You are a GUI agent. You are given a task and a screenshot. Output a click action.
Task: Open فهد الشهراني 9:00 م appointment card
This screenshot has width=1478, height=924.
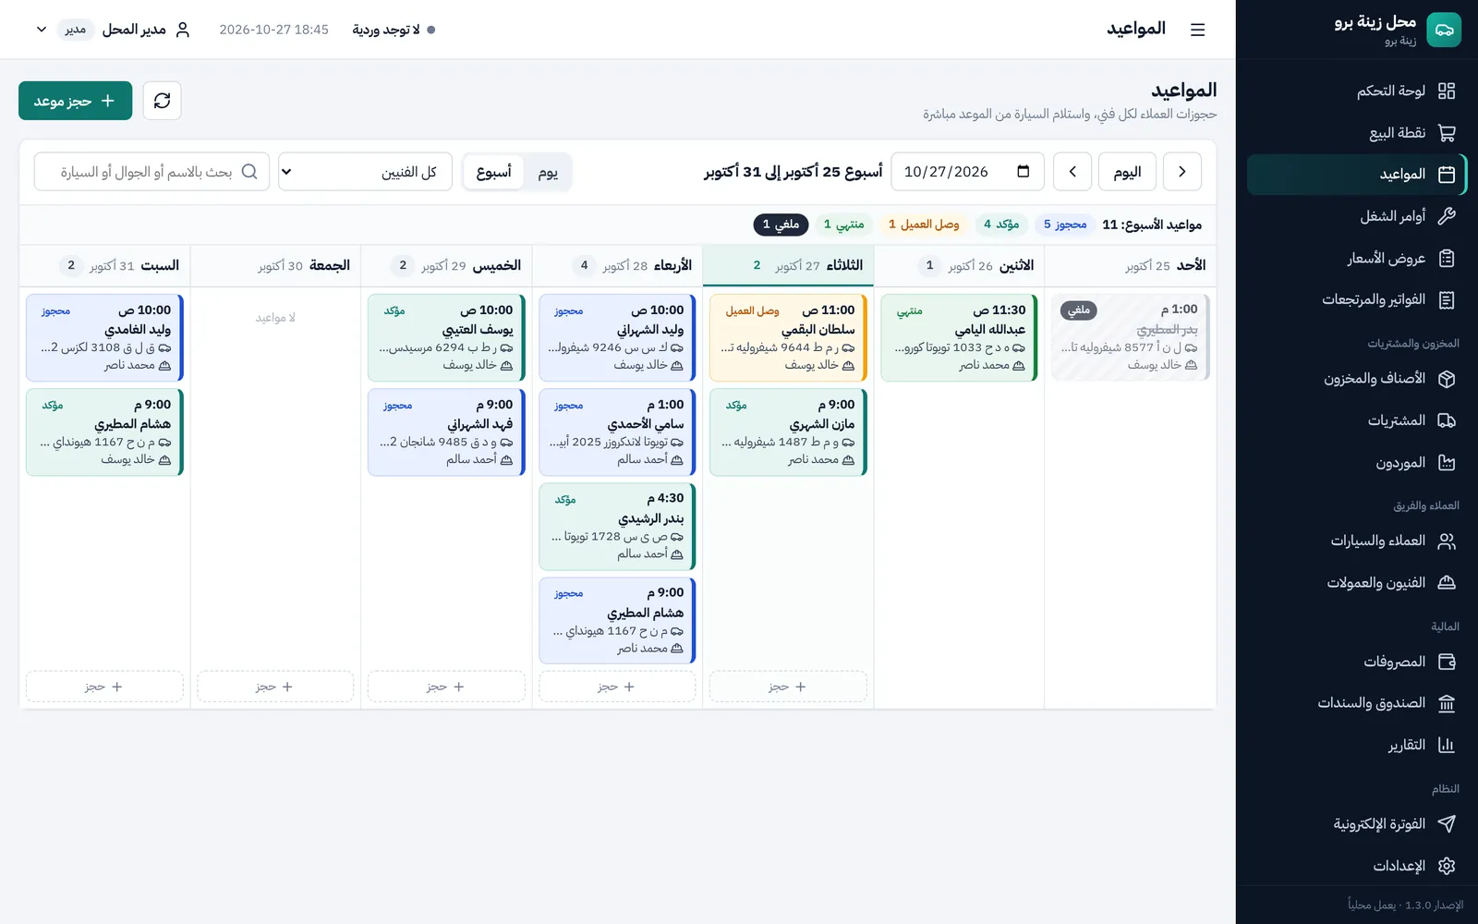pos(446,432)
